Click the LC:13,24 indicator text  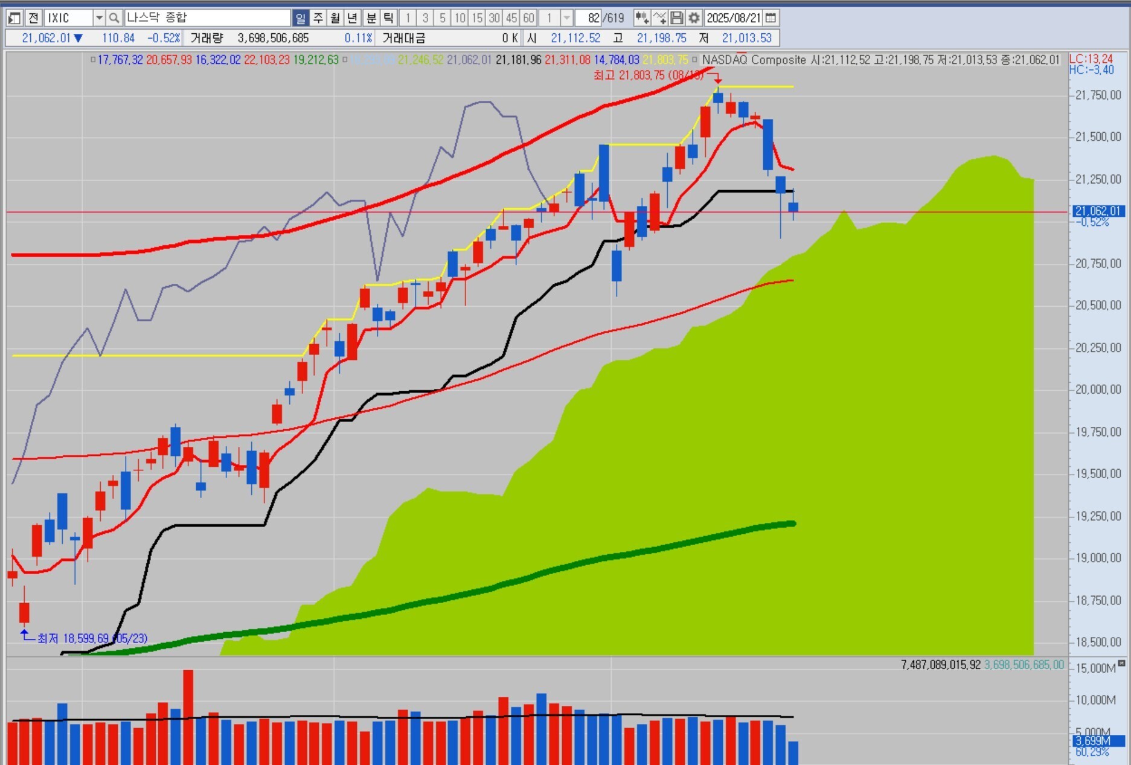pos(1091,59)
